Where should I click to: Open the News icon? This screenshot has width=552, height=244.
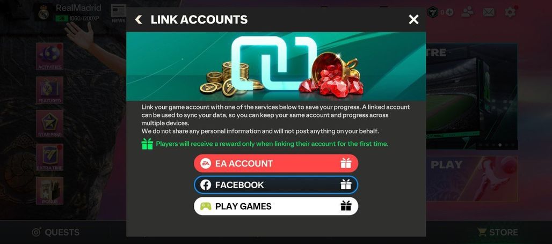[x=118, y=14]
